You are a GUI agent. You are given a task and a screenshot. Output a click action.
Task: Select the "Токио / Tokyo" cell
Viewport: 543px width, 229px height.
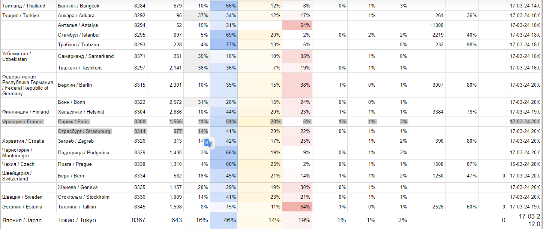pyautogui.click(x=76, y=220)
